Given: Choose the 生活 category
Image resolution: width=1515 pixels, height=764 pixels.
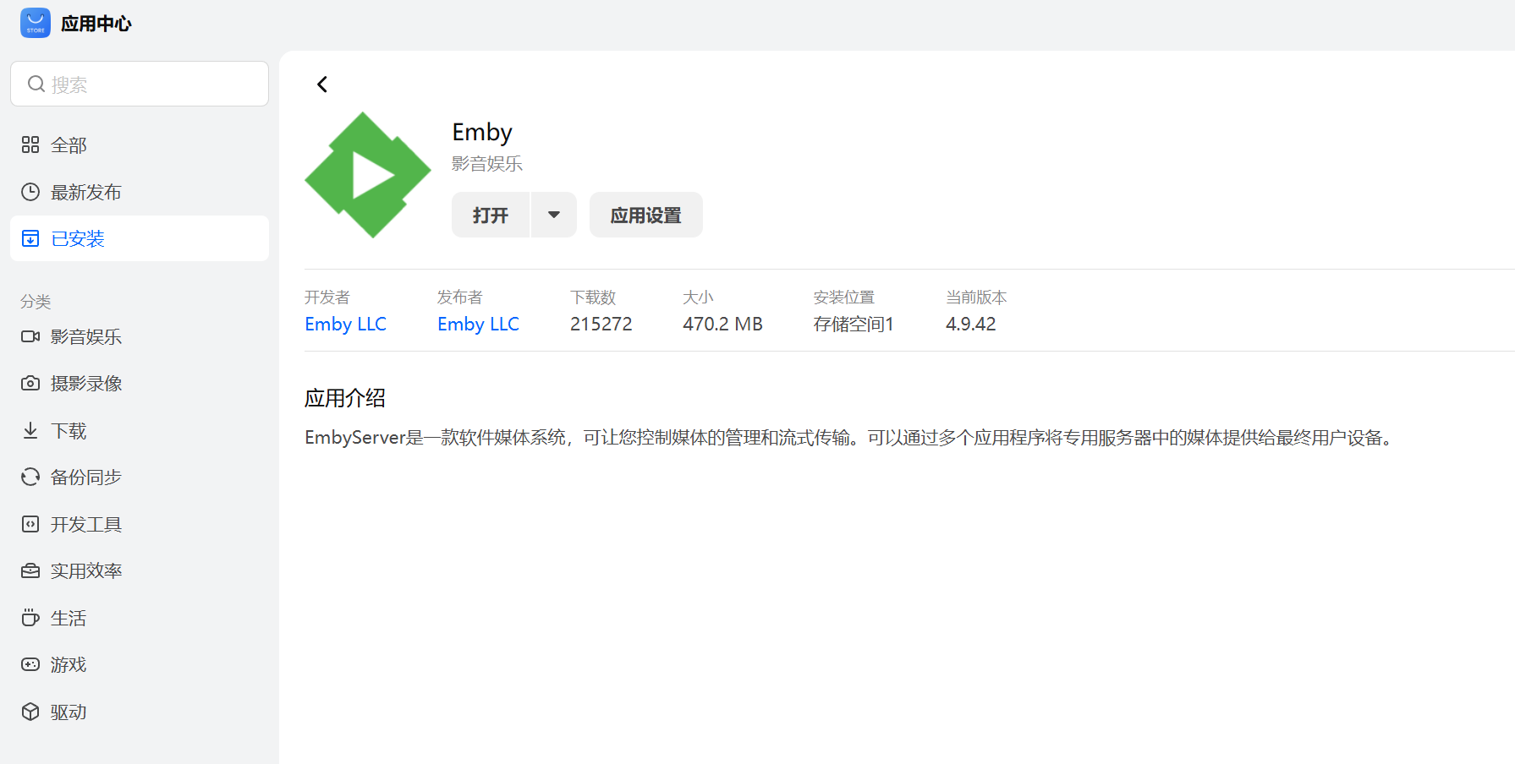Looking at the screenshot, I should (140, 618).
